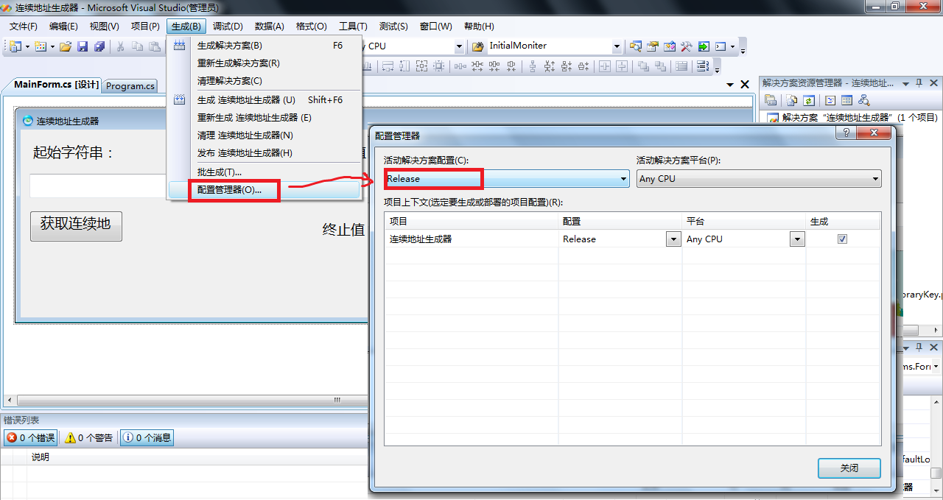Click the Open File folder icon
Image resolution: width=943 pixels, height=500 pixels.
(66, 46)
